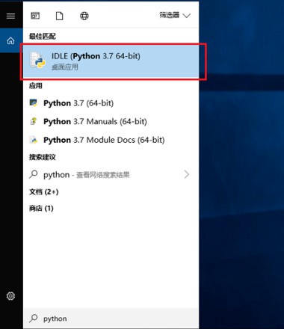This screenshot has width=284, height=329.
Task: Click the 搜索建议 section heading
Action: [x=43, y=157]
